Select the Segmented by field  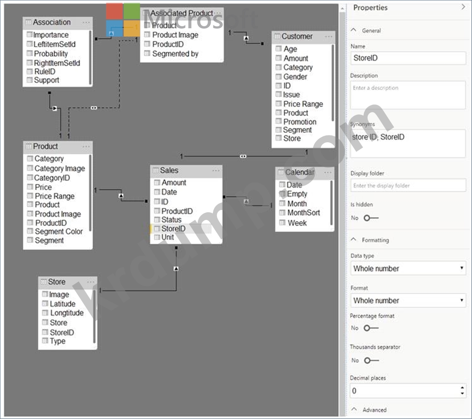(x=175, y=54)
